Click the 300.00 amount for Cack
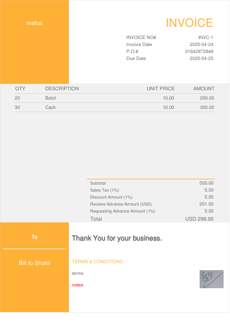 click(207, 107)
